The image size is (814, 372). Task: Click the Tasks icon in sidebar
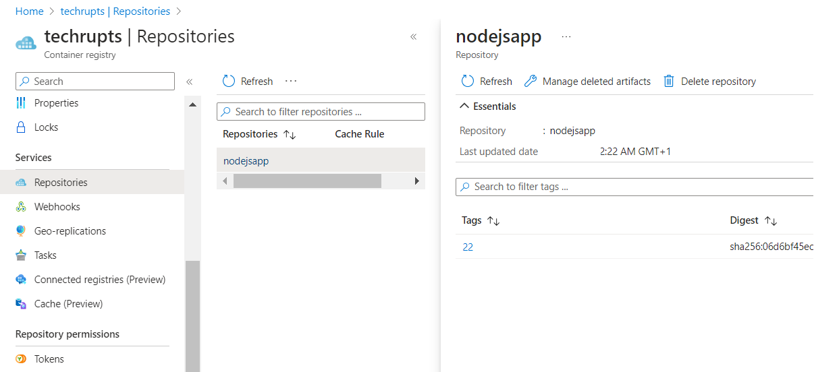tap(21, 255)
